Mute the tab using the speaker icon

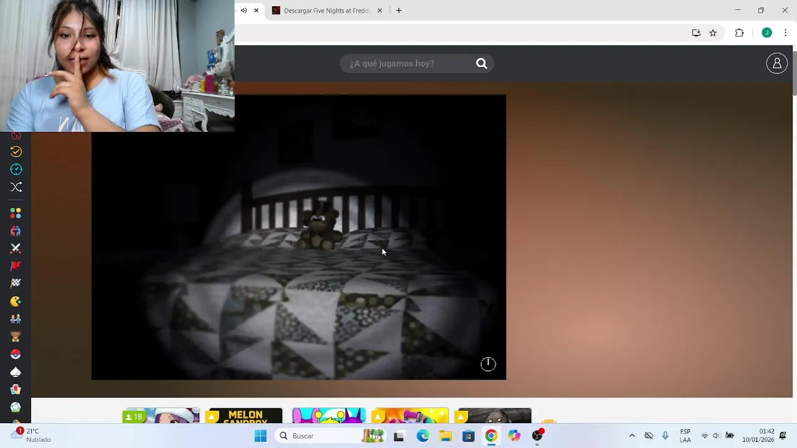(243, 11)
